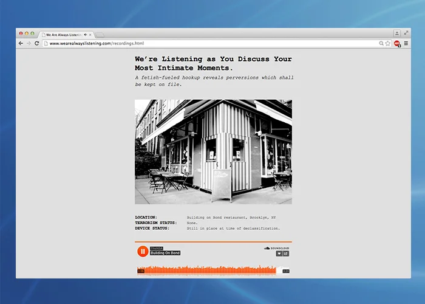
Task: Click the black-and-white restaurant photo
Action: pyautogui.click(x=213, y=152)
